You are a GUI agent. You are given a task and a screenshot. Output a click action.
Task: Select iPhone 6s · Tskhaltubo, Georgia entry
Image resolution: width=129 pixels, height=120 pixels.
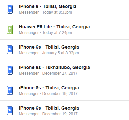(64, 70)
